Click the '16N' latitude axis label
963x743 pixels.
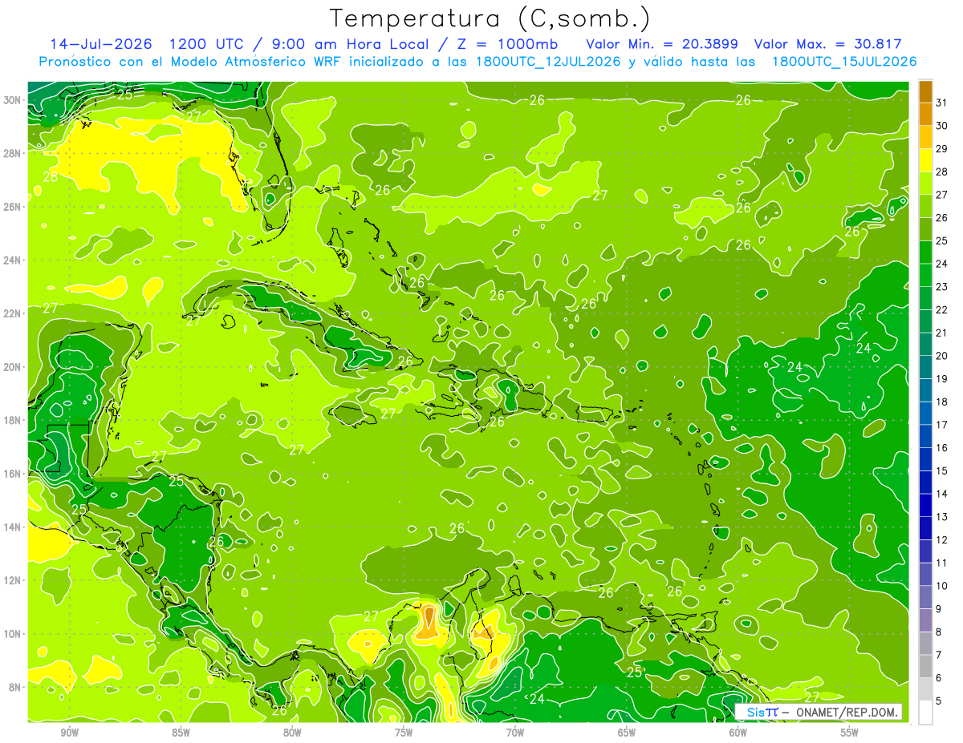[x=13, y=474]
